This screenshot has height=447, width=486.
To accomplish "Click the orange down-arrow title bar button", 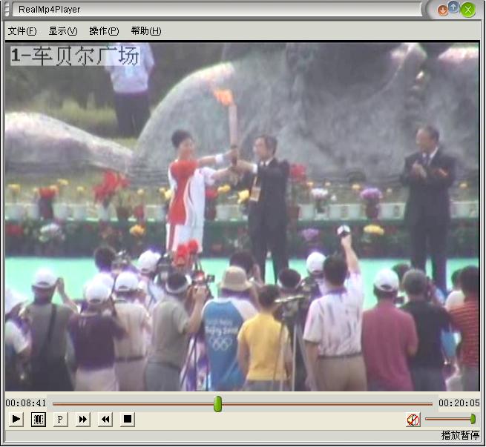I will (442, 10).
